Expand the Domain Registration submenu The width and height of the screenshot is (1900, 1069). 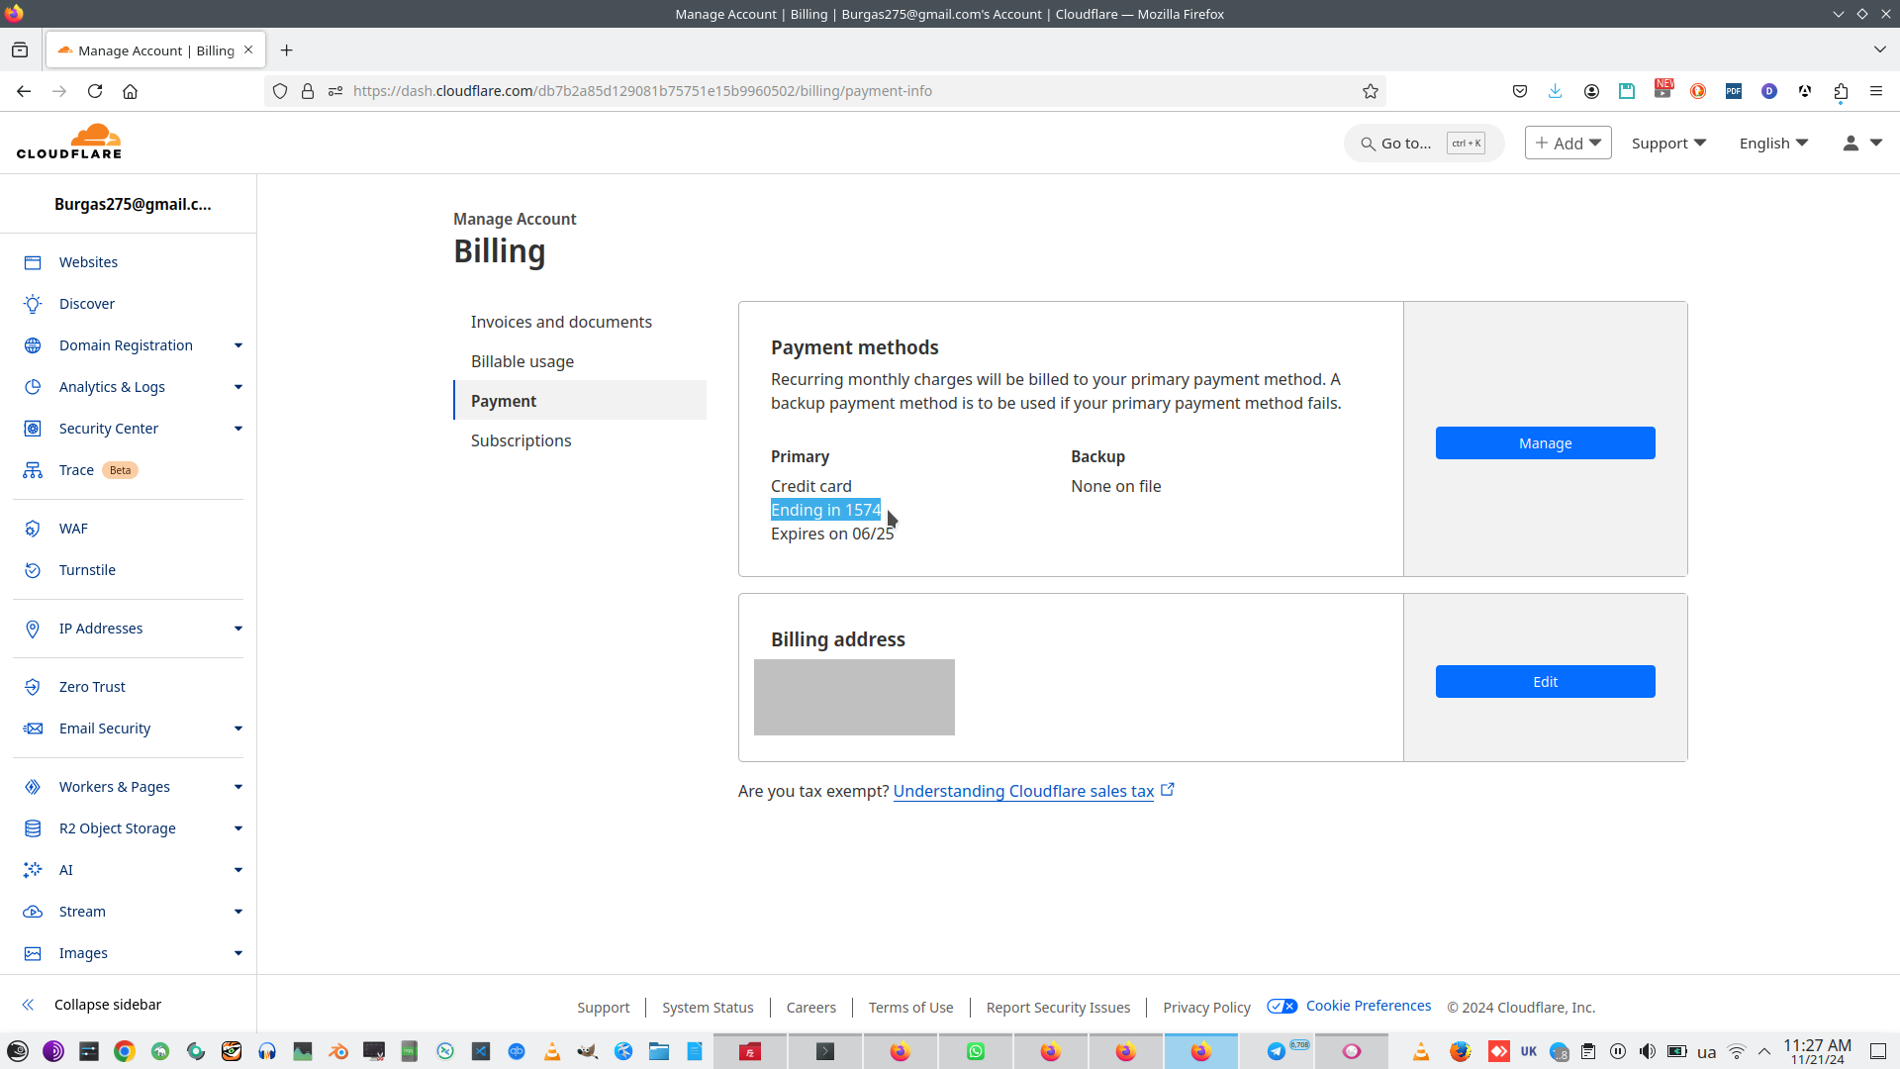[x=238, y=345]
